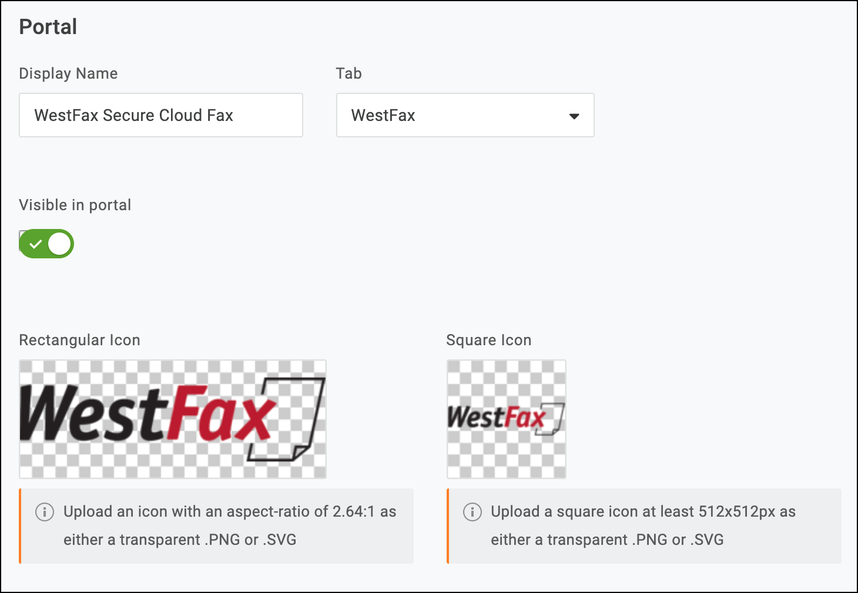Edit the Display Name text field

point(160,115)
